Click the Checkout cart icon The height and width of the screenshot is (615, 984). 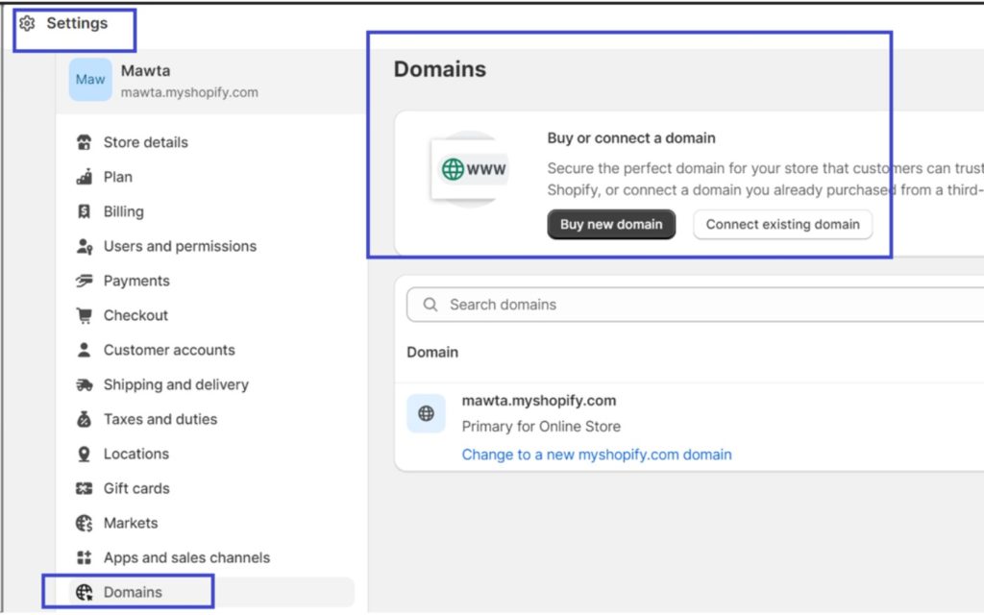tap(85, 315)
